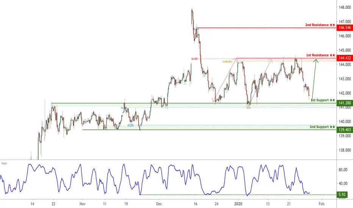The width and height of the screenshot is (353, 208).
Task: Select the 1st Resistance label text
Action: [x=320, y=55]
